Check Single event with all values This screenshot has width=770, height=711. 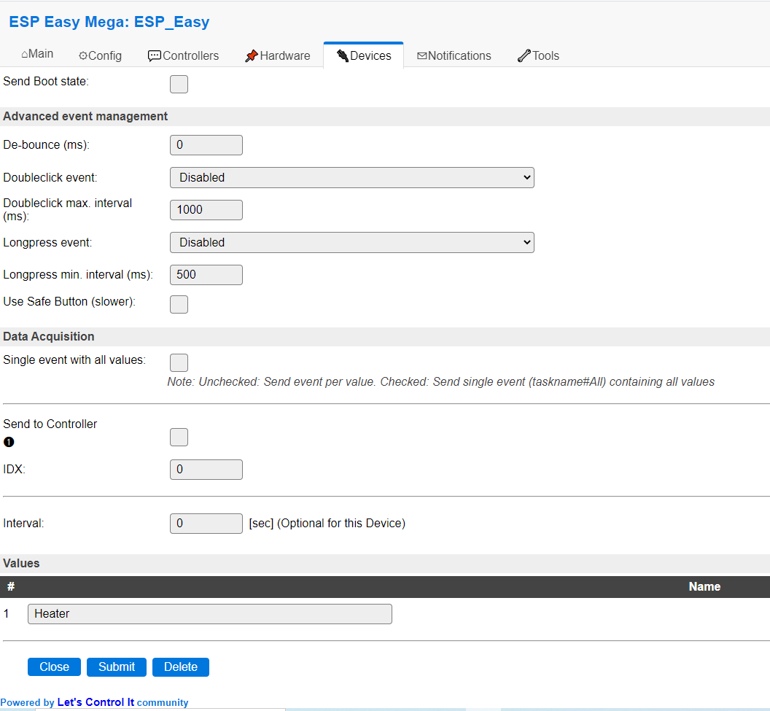coord(179,362)
